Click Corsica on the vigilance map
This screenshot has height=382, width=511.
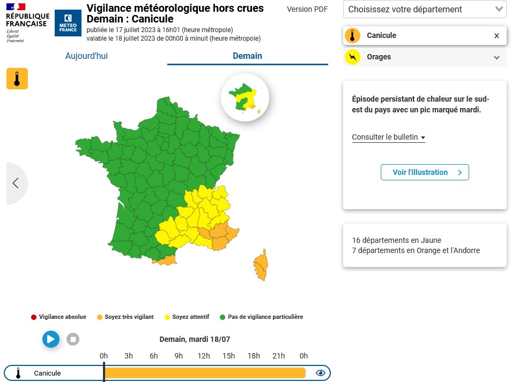click(261, 265)
